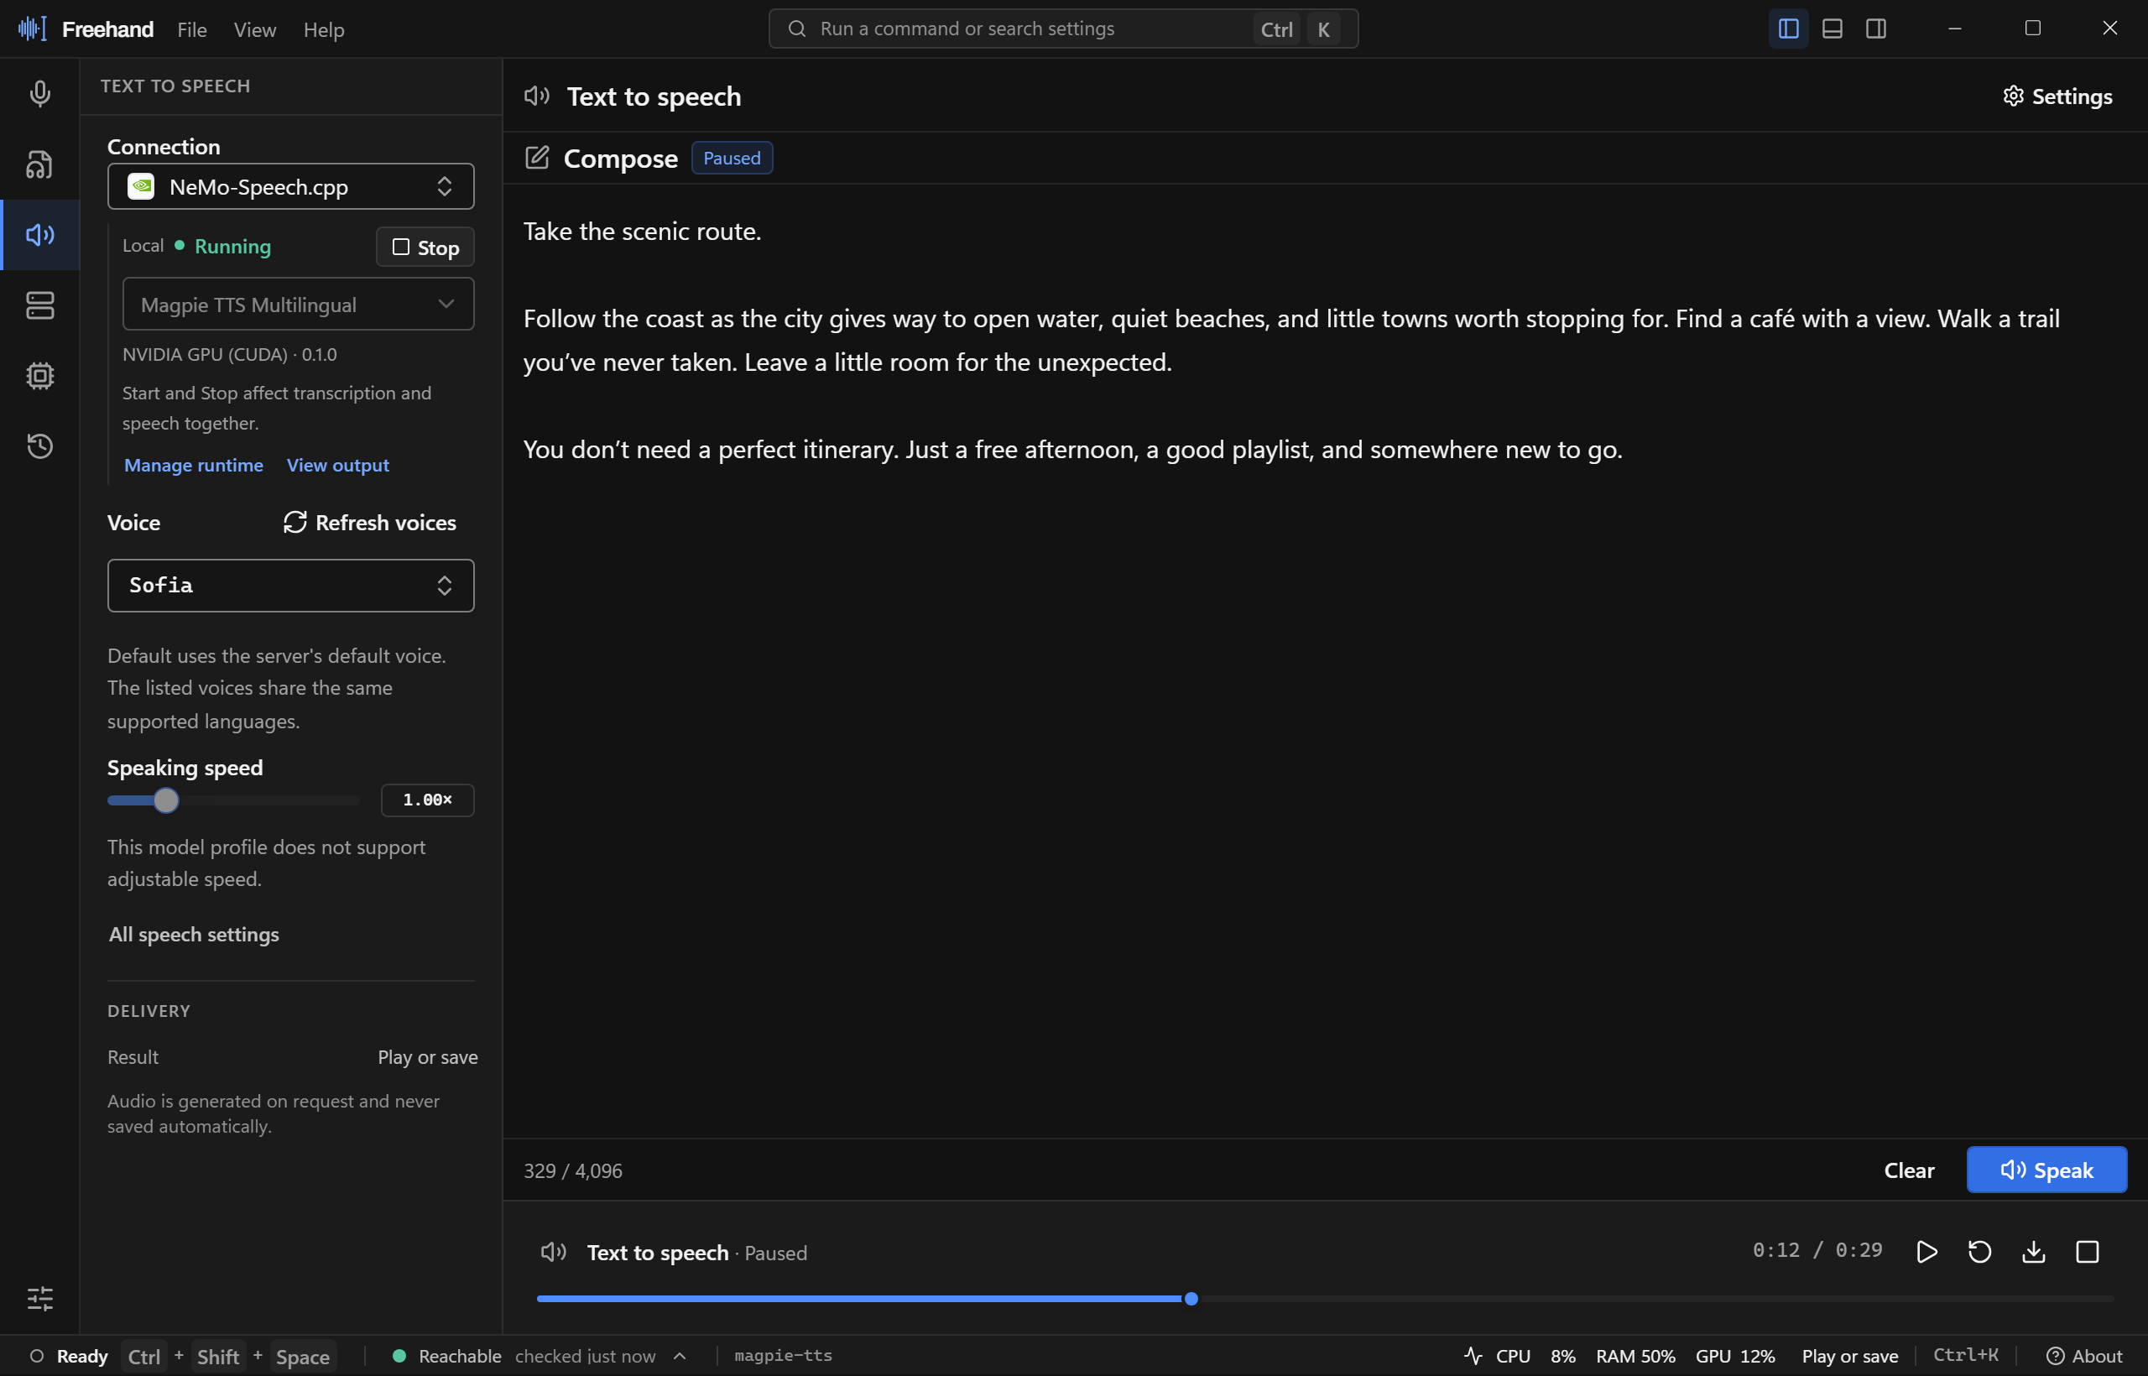Focus the command search field

1063,29
